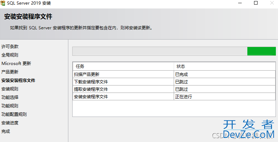Close the SQL Server 2019 setup window
This screenshot has width=278, height=142.
pyautogui.click(x=272, y=3)
